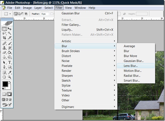Select the Eyedropper tool
Screen dimensions: 165x121
(x=10, y=72)
